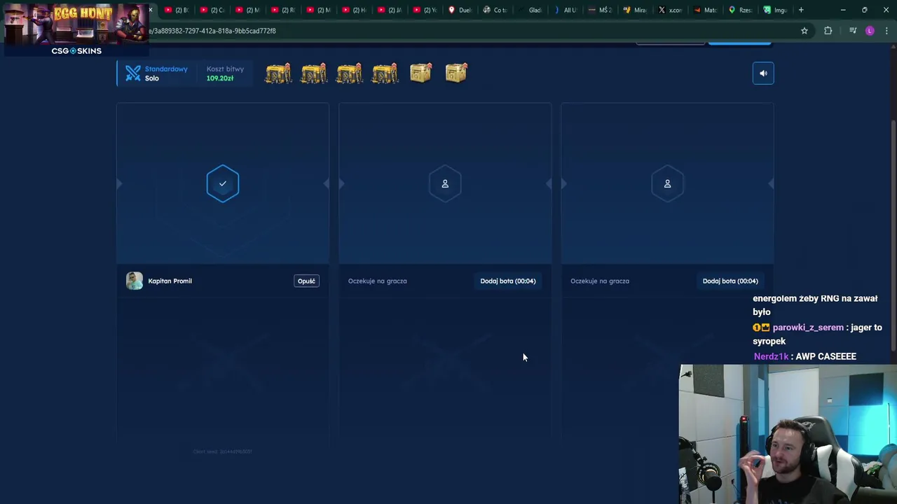Screen dimensions: 897x504
Task: Click the Standardowy Solo crossed-swords mode icon
Action: click(133, 73)
